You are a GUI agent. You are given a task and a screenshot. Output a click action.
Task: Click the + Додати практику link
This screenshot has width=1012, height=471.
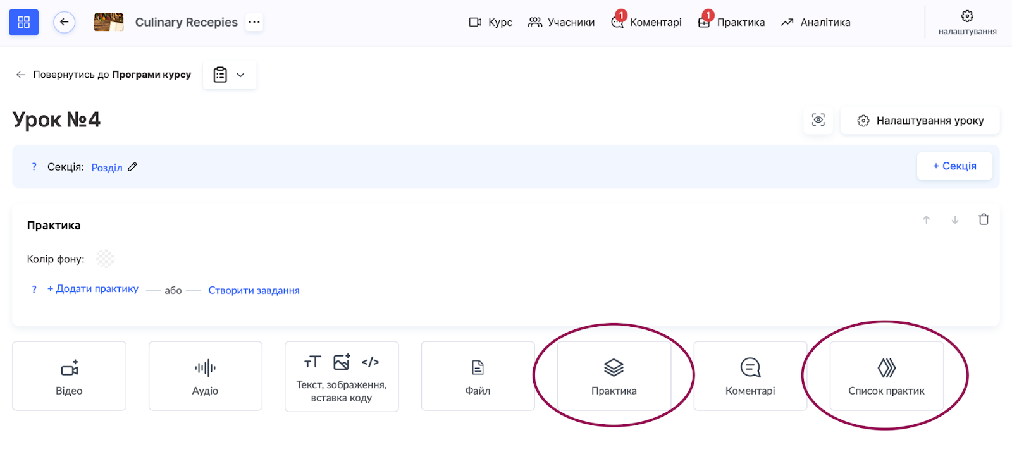(93, 289)
